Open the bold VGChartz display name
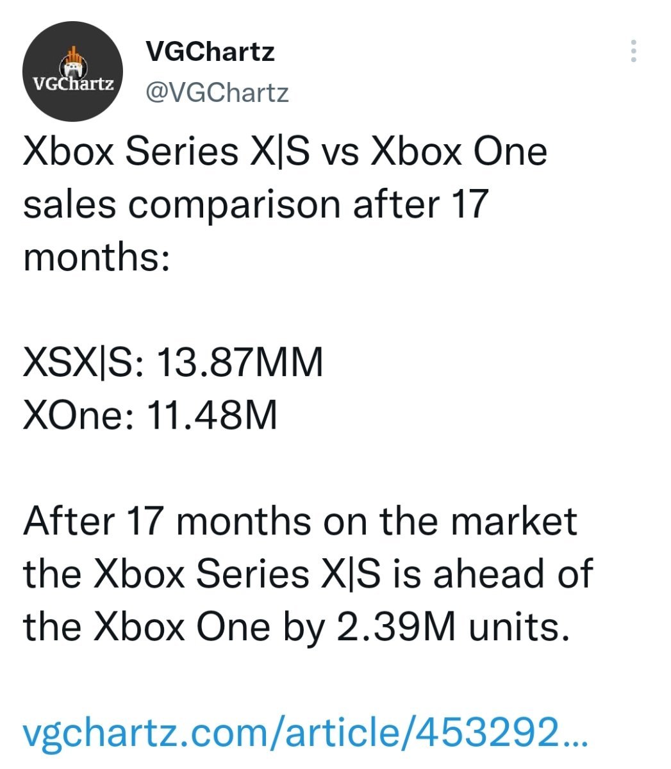Screen dimensions: 671x769 pos(210,51)
